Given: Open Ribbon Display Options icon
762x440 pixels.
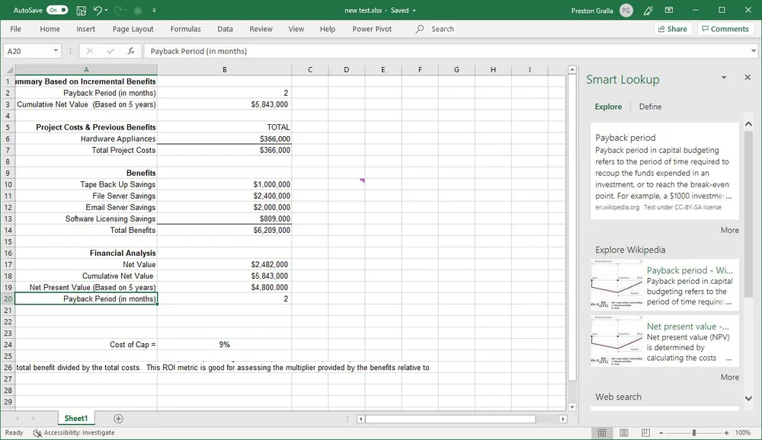Looking at the screenshot, I should (x=669, y=10).
